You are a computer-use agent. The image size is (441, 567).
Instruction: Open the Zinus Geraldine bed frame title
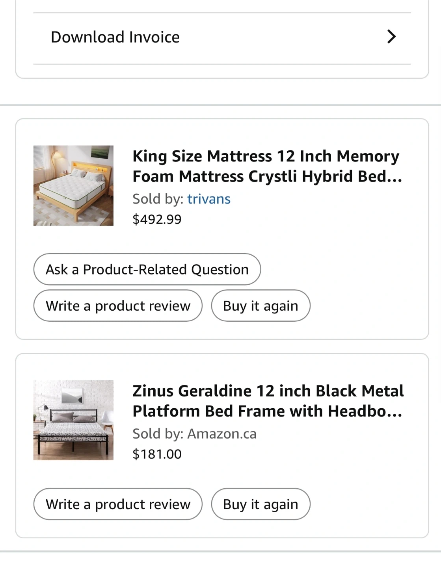point(268,400)
